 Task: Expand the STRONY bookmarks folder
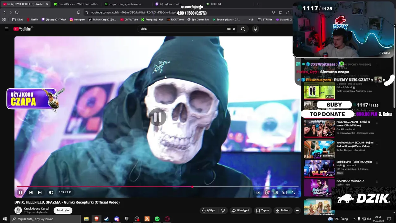tap(265, 20)
